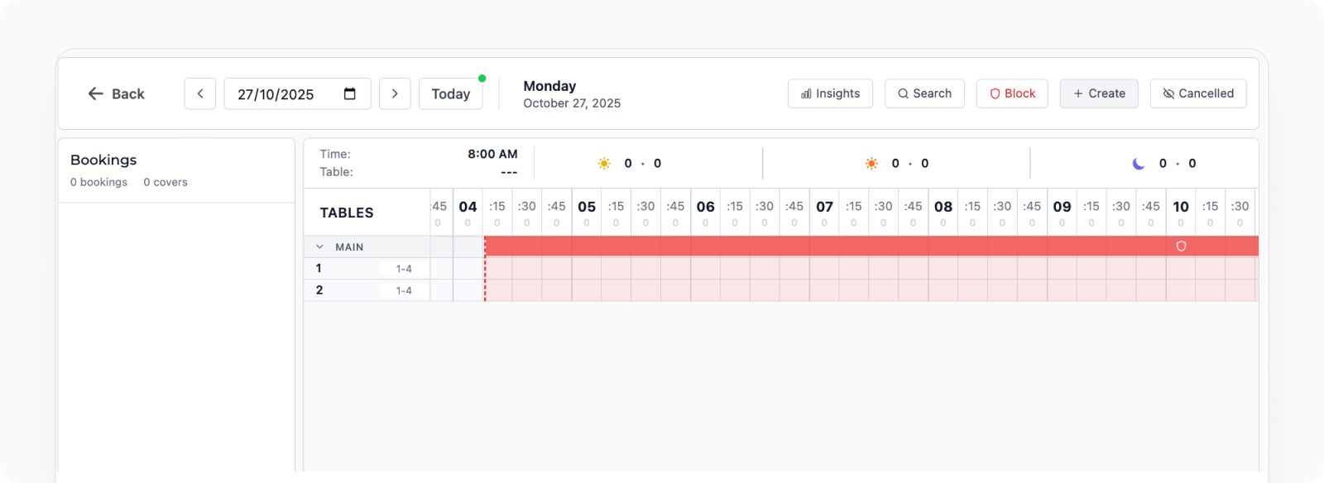1324x483 pixels.
Task: Click the shield icon on the blocked bar
Action: (1181, 246)
